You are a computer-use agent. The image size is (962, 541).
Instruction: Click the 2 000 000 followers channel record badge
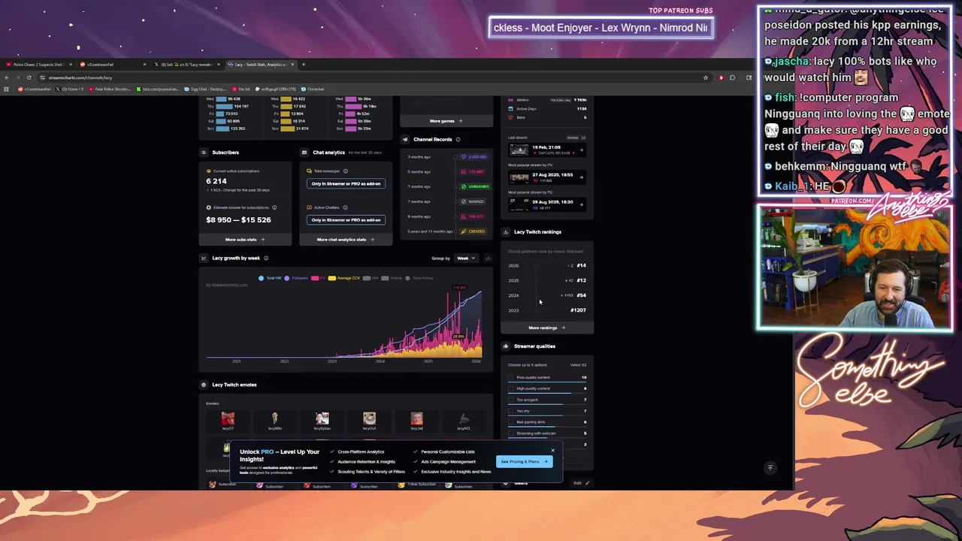474,157
